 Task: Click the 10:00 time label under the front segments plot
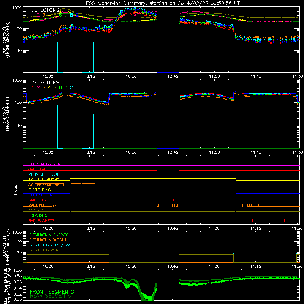coord(48,76)
